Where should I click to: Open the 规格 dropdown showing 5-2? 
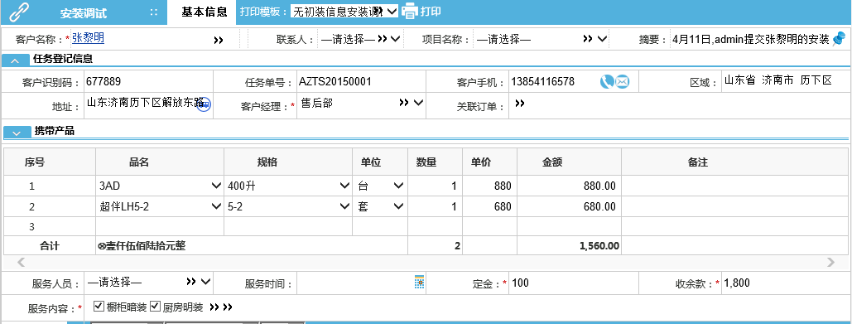pyautogui.click(x=344, y=206)
